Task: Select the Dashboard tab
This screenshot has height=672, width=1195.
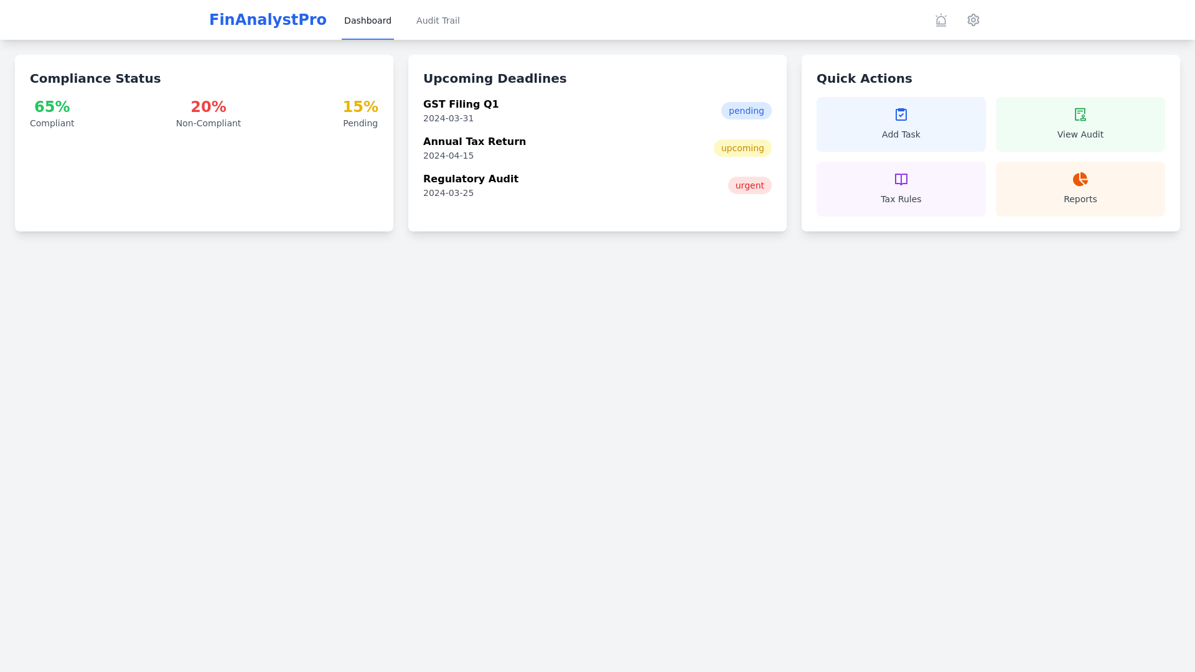Action: pos(368,21)
